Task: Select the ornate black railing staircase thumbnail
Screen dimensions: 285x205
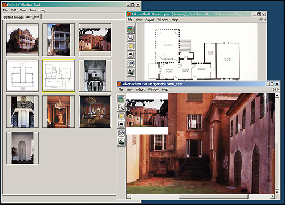Action: click(22, 111)
